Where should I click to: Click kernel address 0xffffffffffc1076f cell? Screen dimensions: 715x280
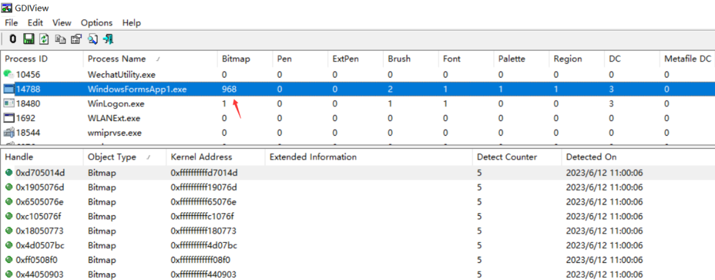[203, 216]
